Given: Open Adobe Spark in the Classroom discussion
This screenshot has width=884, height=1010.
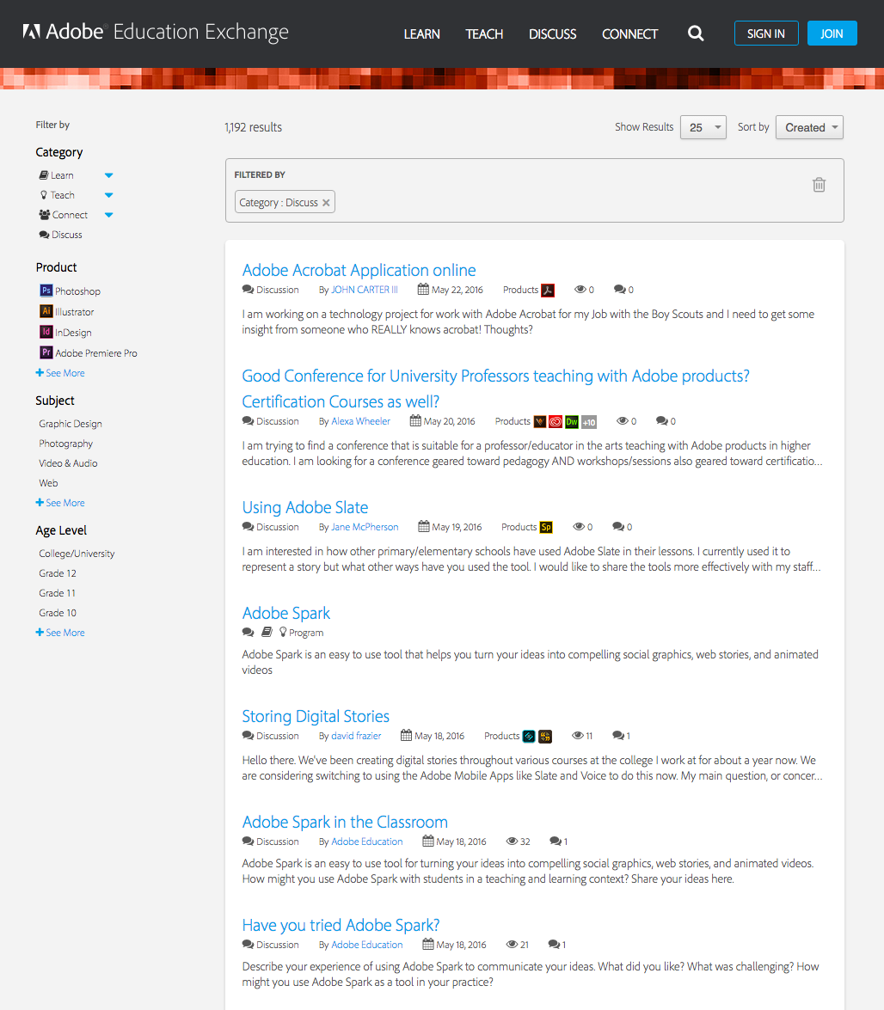Looking at the screenshot, I should tap(345, 822).
